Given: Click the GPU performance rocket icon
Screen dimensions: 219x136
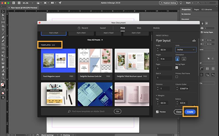Looking at the screenshot, I should click(x=60, y=3).
